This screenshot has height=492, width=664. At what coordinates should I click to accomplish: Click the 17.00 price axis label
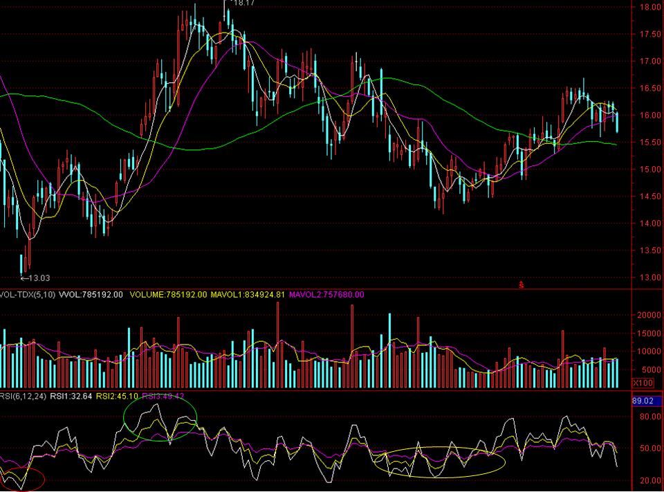coord(650,62)
